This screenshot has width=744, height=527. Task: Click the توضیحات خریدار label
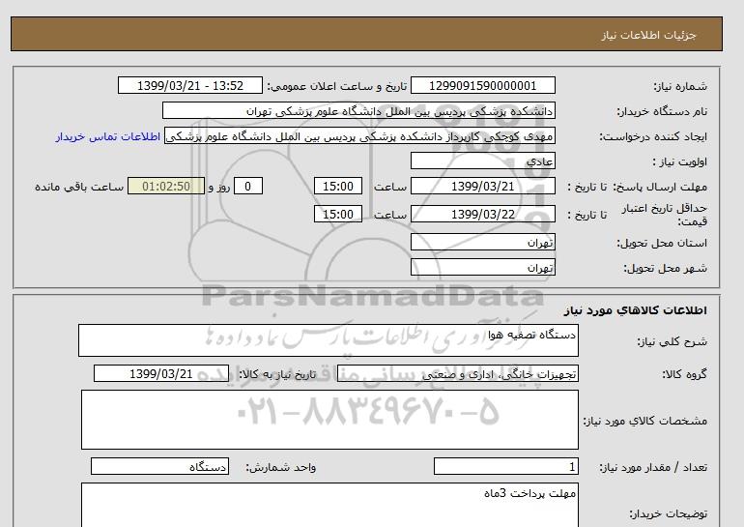pyautogui.click(x=668, y=513)
